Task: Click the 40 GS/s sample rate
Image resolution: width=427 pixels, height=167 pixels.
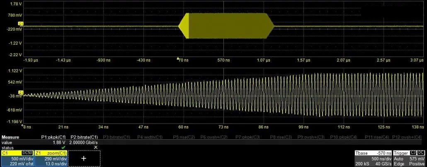Action: [383, 163]
